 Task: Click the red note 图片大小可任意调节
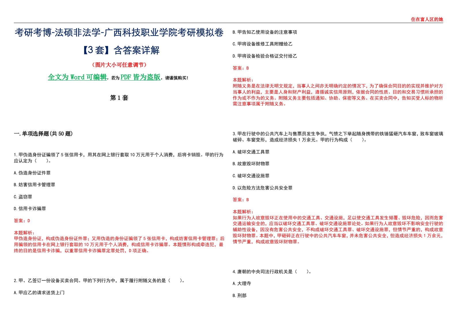click(119, 65)
